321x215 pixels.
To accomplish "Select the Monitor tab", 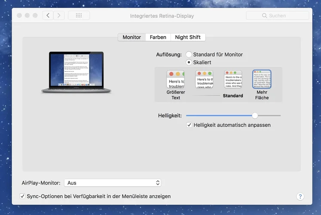I will click(x=132, y=37).
